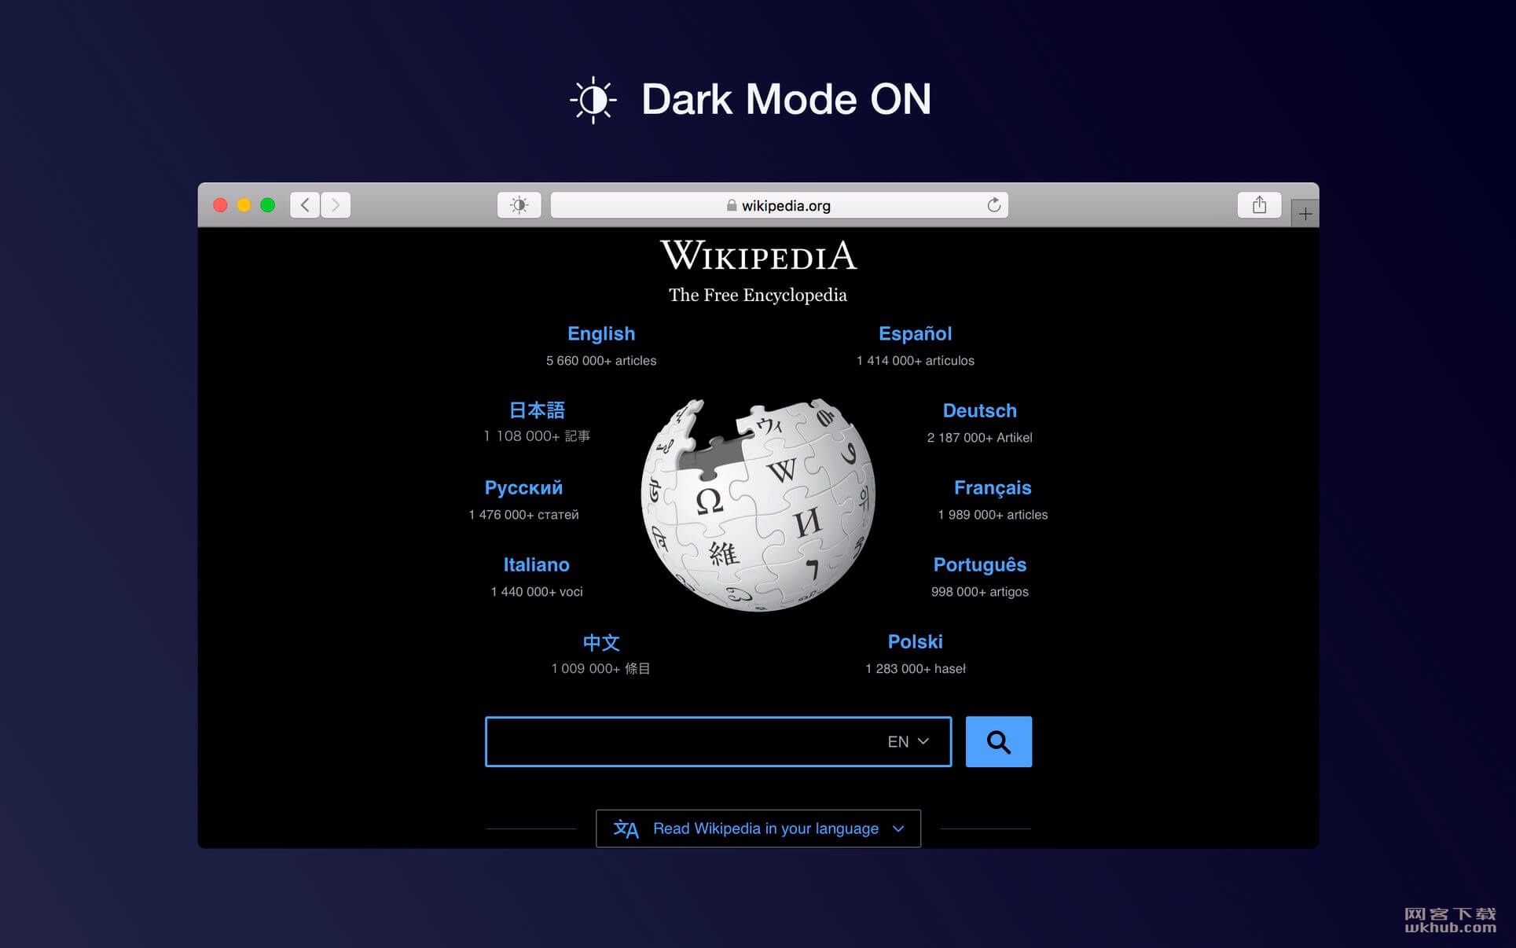Click the '1 989 000+ articles' text

point(992,514)
